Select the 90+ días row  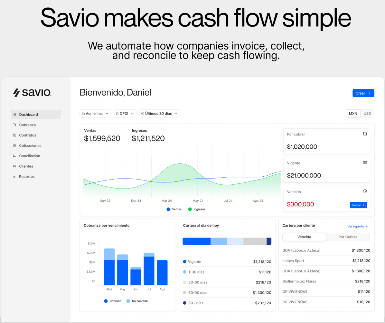[227, 303]
